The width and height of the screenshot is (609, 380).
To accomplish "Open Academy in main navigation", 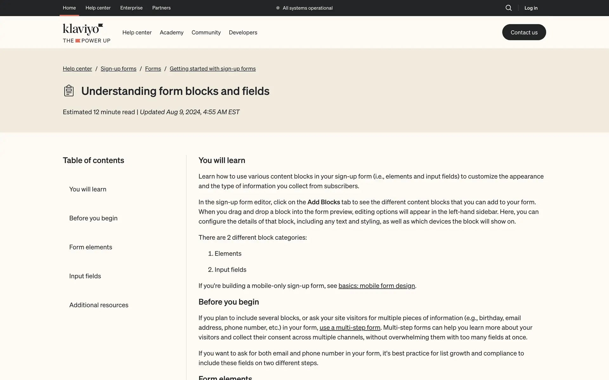I will click(171, 32).
